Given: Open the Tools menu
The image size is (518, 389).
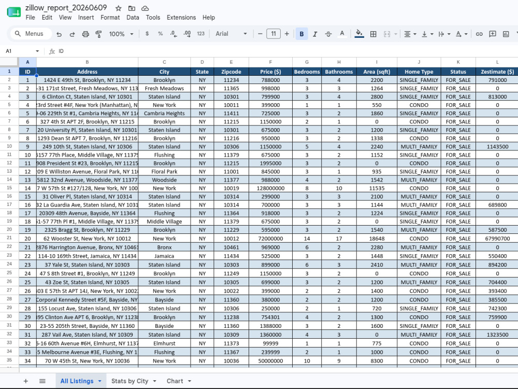Looking at the screenshot, I should point(153,18).
